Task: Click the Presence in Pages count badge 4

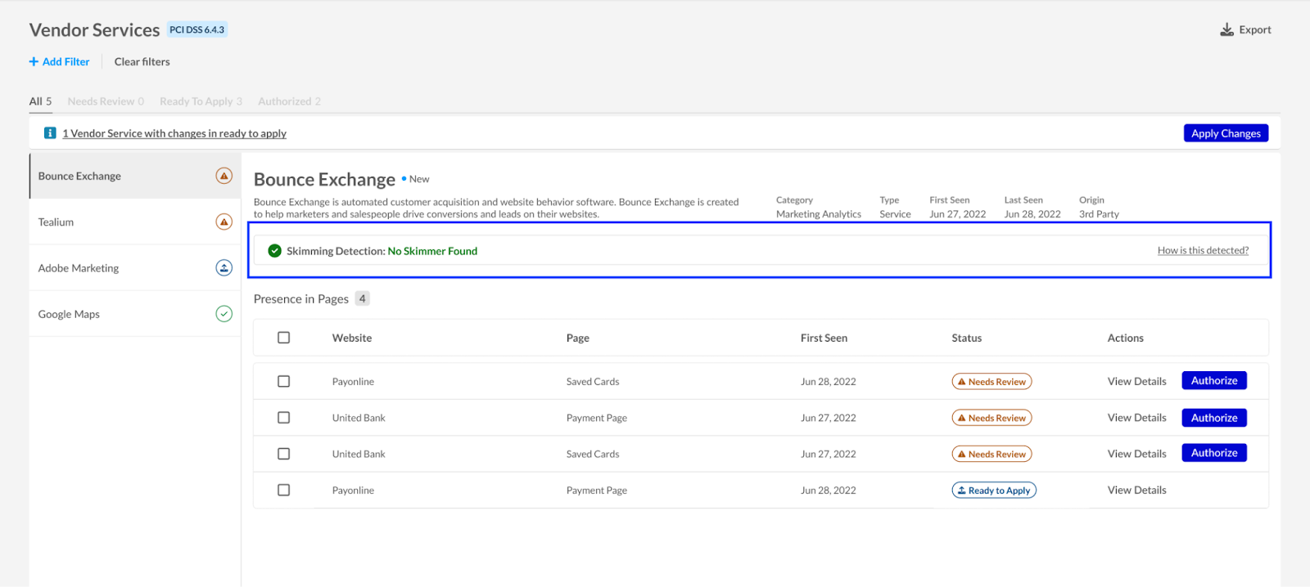Action: click(363, 299)
